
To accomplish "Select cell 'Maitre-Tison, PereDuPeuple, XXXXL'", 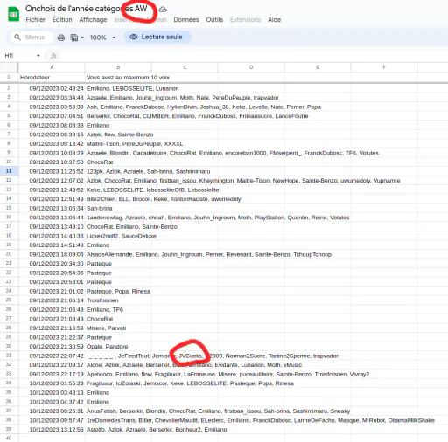I will [x=135, y=144].
